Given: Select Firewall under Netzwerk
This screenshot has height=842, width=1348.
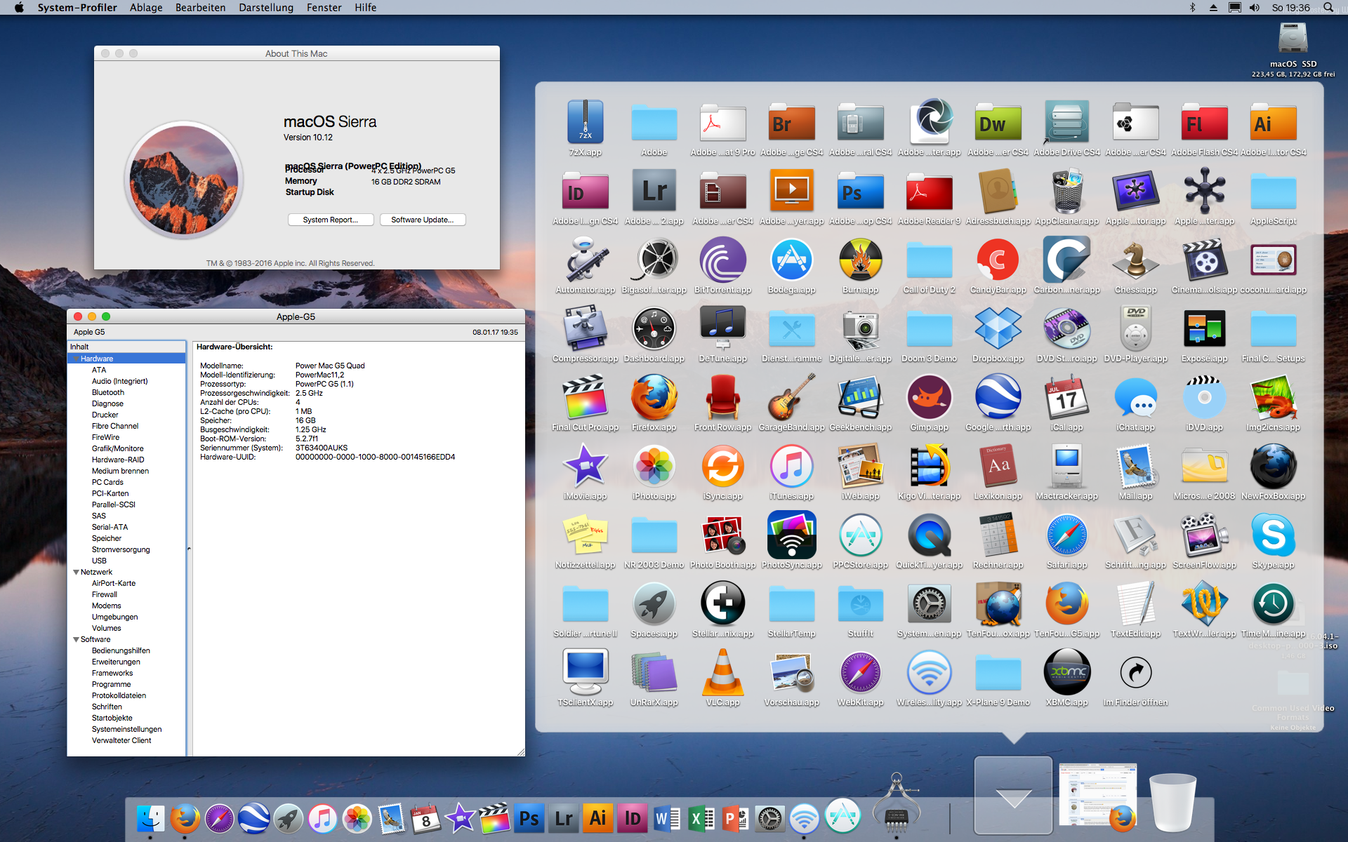Looking at the screenshot, I should coord(105,594).
